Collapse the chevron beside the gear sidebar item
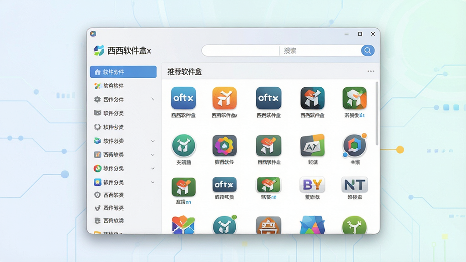Image resolution: width=466 pixels, height=262 pixels. 153,99
